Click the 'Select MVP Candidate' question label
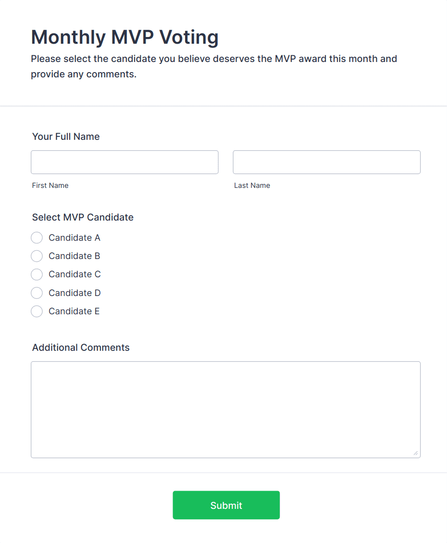The height and width of the screenshot is (543, 447). pyautogui.click(x=83, y=218)
